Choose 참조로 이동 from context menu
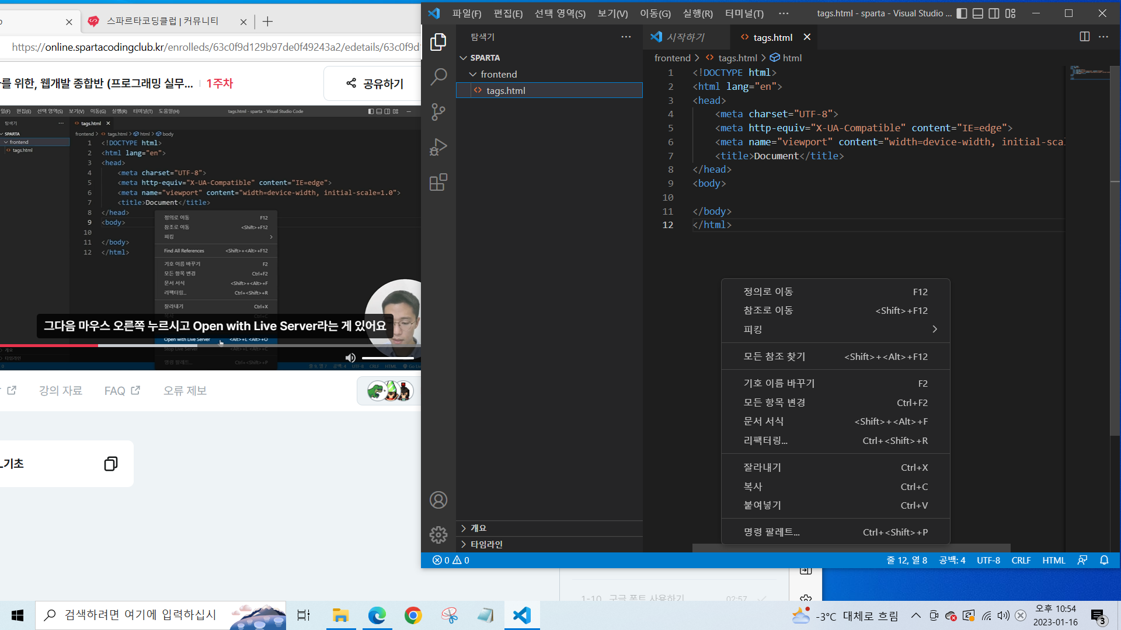Viewport: 1121px width, 630px height. click(835, 310)
